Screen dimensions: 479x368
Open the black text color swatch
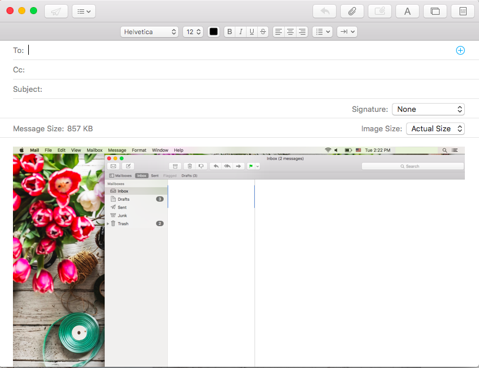[214, 32]
